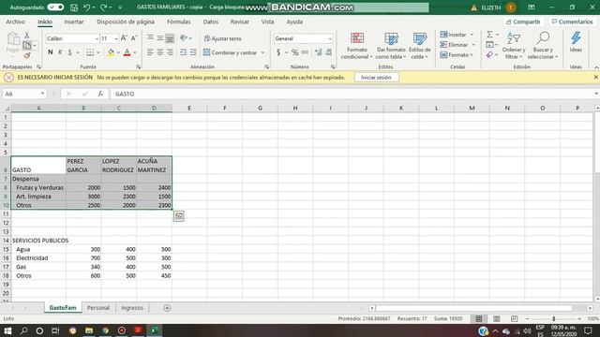Toggle bold N formatting
The image size is (600, 337).
point(50,52)
